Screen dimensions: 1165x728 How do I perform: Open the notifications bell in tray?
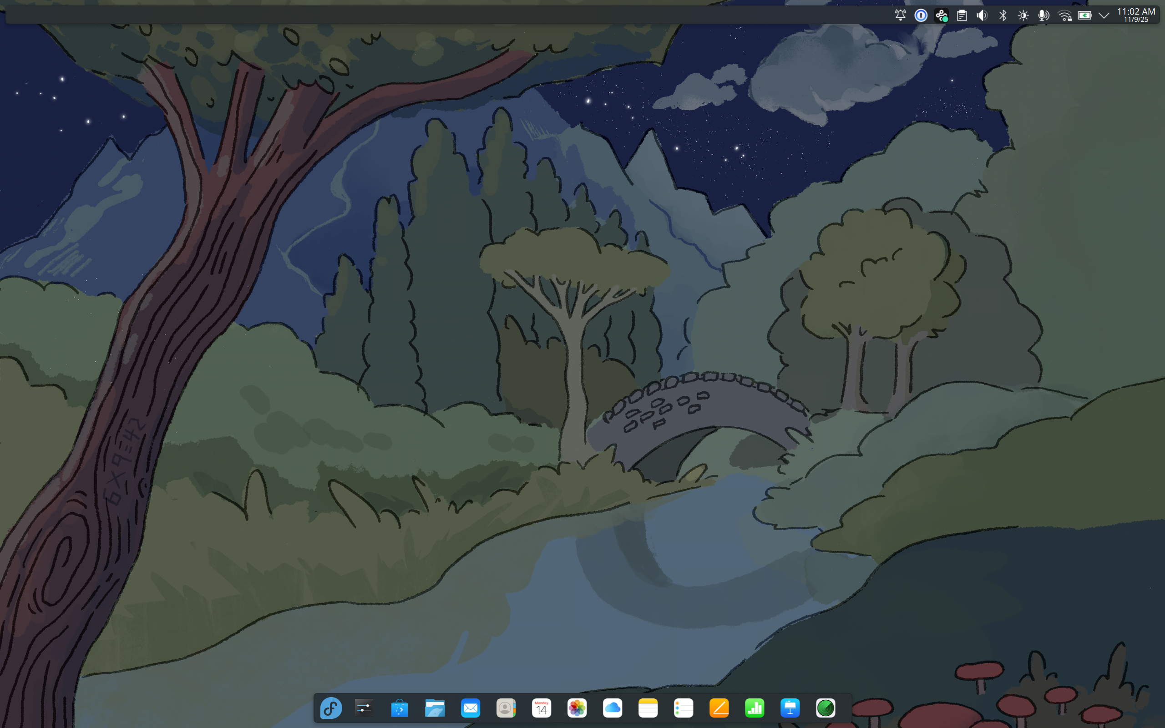pyautogui.click(x=900, y=15)
